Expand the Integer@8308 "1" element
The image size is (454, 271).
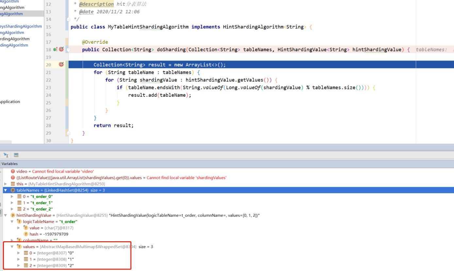[x=19, y=259]
